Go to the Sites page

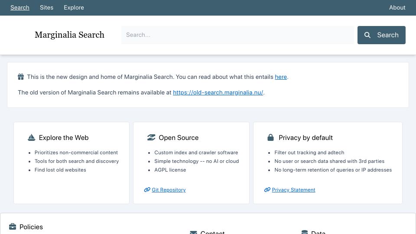[x=46, y=7]
